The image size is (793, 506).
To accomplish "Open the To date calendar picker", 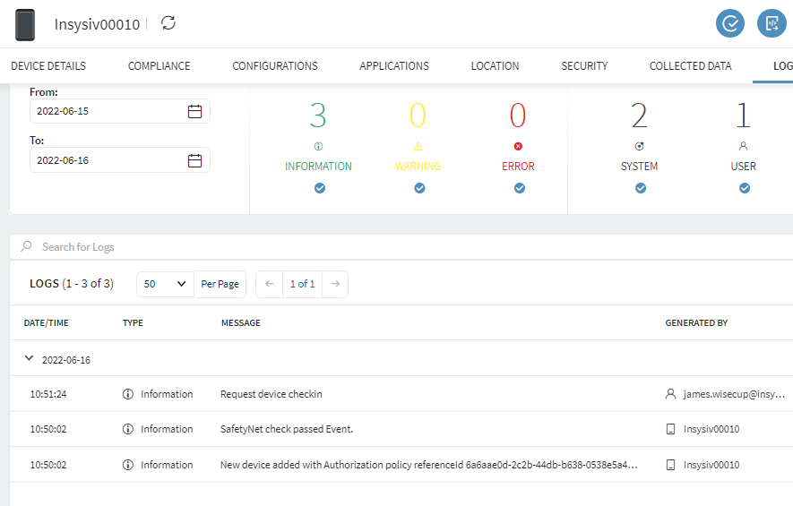I will (194, 160).
